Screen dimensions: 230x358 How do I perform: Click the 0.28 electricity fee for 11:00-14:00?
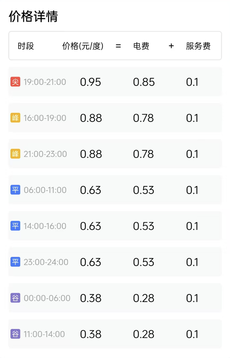144,334
